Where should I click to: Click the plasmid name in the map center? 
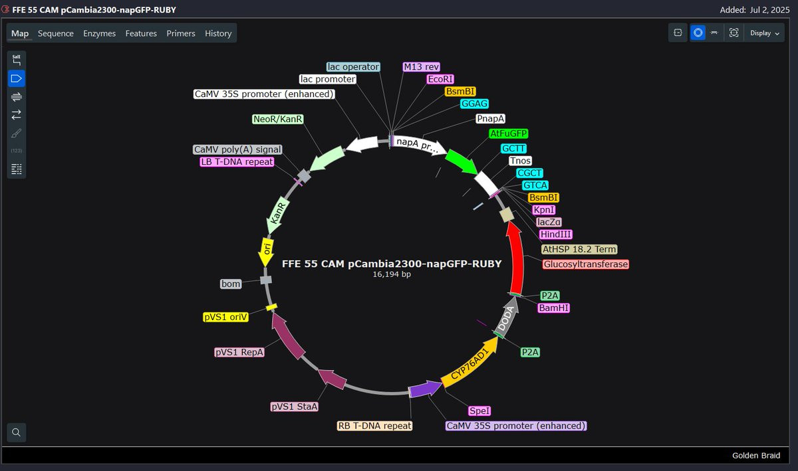tap(392, 264)
